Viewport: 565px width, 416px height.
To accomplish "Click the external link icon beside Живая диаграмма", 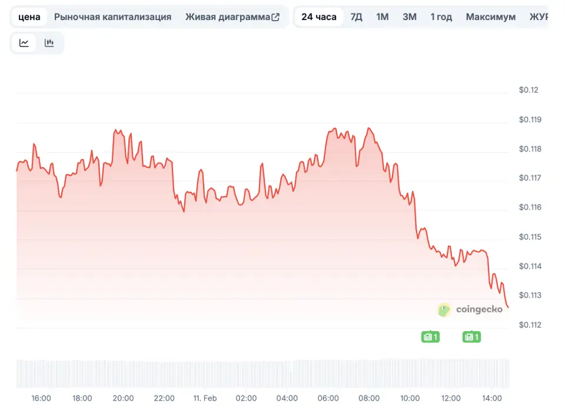I will click(275, 17).
